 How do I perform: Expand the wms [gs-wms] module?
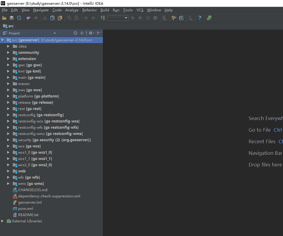pos(8,183)
